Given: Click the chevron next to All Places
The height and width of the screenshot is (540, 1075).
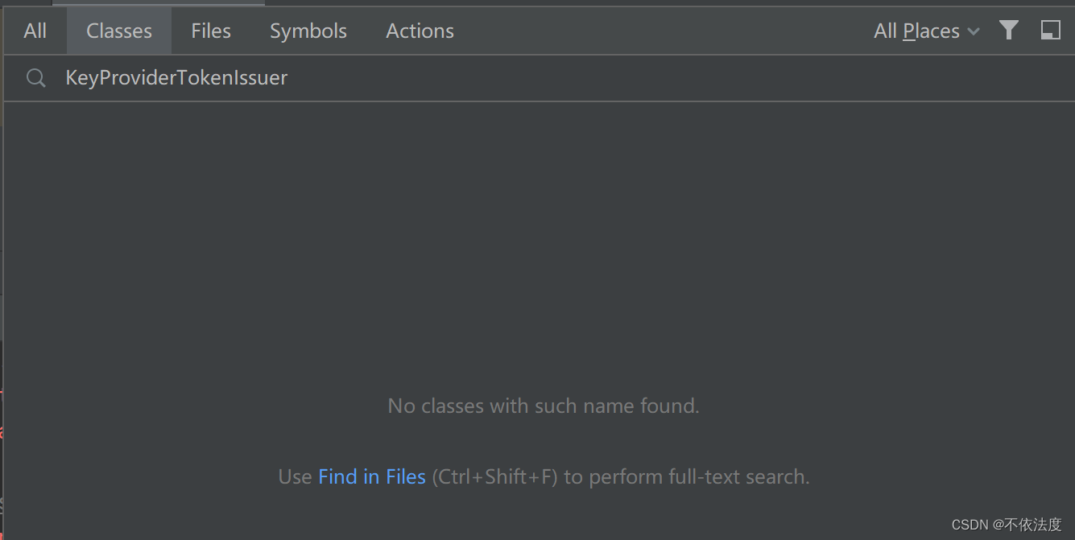Looking at the screenshot, I should coord(974,31).
